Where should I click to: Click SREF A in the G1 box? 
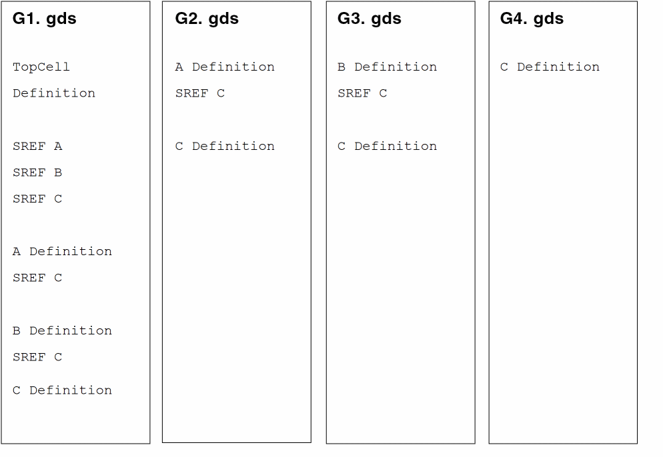(x=37, y=146)
